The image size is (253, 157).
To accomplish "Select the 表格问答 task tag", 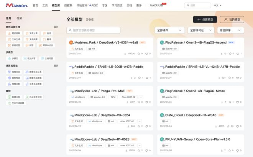I will tap(14, 45).
